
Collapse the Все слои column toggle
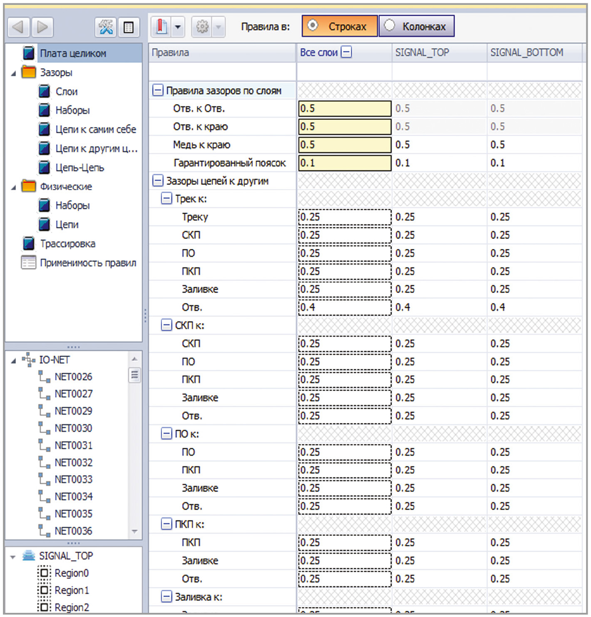[x=346, y=52]
